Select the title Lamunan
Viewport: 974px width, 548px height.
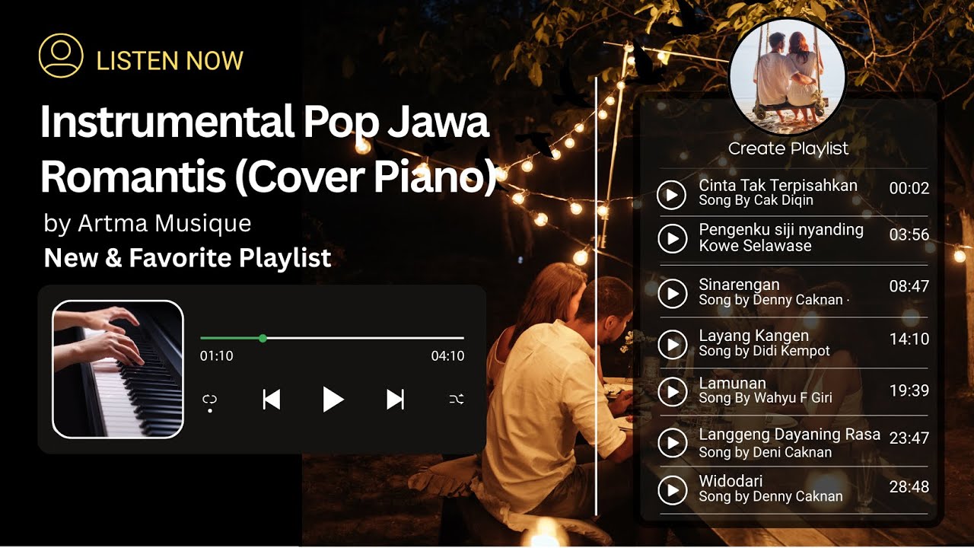(733, 383)
